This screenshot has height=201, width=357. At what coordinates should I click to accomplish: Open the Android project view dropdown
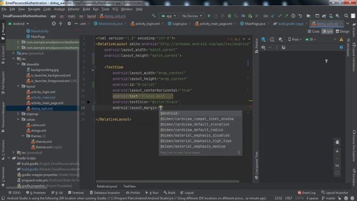click(x=18, y=23)
